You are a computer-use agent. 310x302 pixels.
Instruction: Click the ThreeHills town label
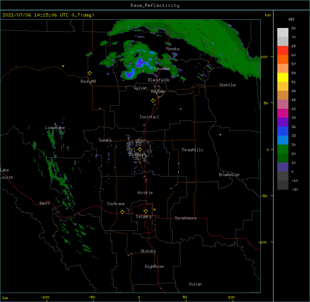pos(192,150)
